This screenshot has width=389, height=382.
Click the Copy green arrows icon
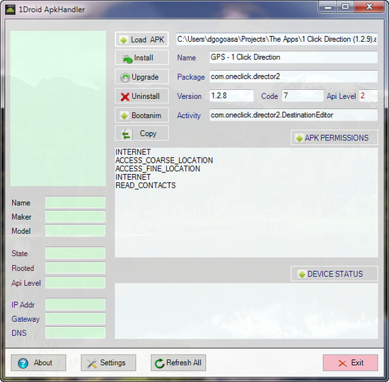(x=126, y=135)
